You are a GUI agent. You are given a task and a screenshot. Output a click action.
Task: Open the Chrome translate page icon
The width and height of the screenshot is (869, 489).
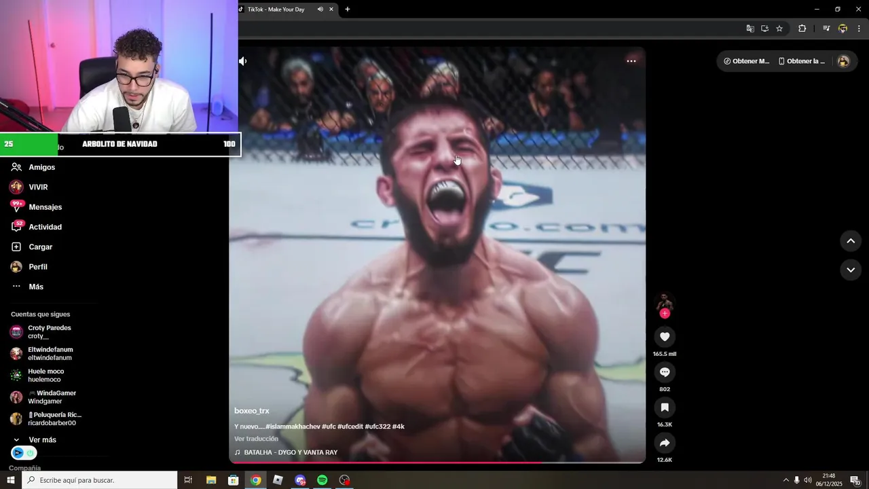750,29
